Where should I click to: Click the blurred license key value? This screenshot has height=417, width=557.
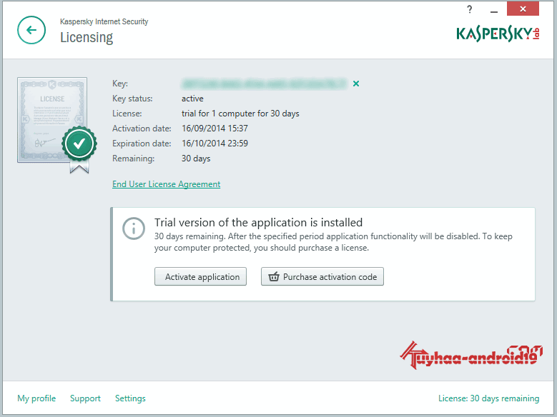point(264,84)
